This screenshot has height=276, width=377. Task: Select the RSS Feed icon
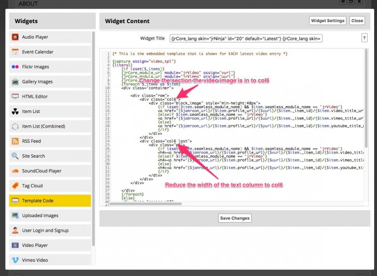[15, 141]
